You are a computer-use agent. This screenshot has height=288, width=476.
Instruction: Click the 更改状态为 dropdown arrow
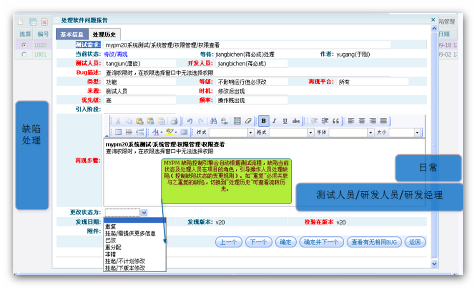pos(144,212)
